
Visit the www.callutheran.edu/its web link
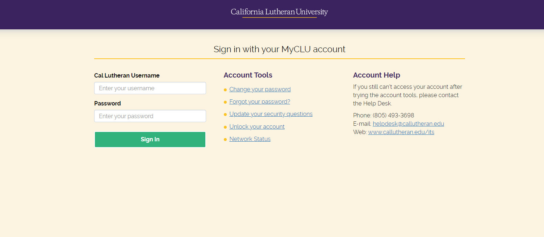click(x=401, y=132)
